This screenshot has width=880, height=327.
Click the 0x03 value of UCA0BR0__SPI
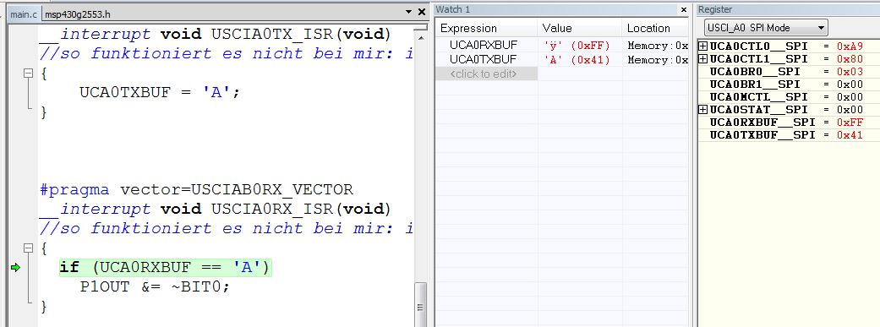(850, 72)
